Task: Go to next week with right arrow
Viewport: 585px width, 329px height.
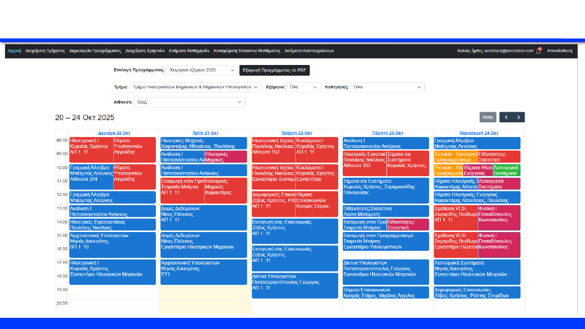Action: click(518, 117)
